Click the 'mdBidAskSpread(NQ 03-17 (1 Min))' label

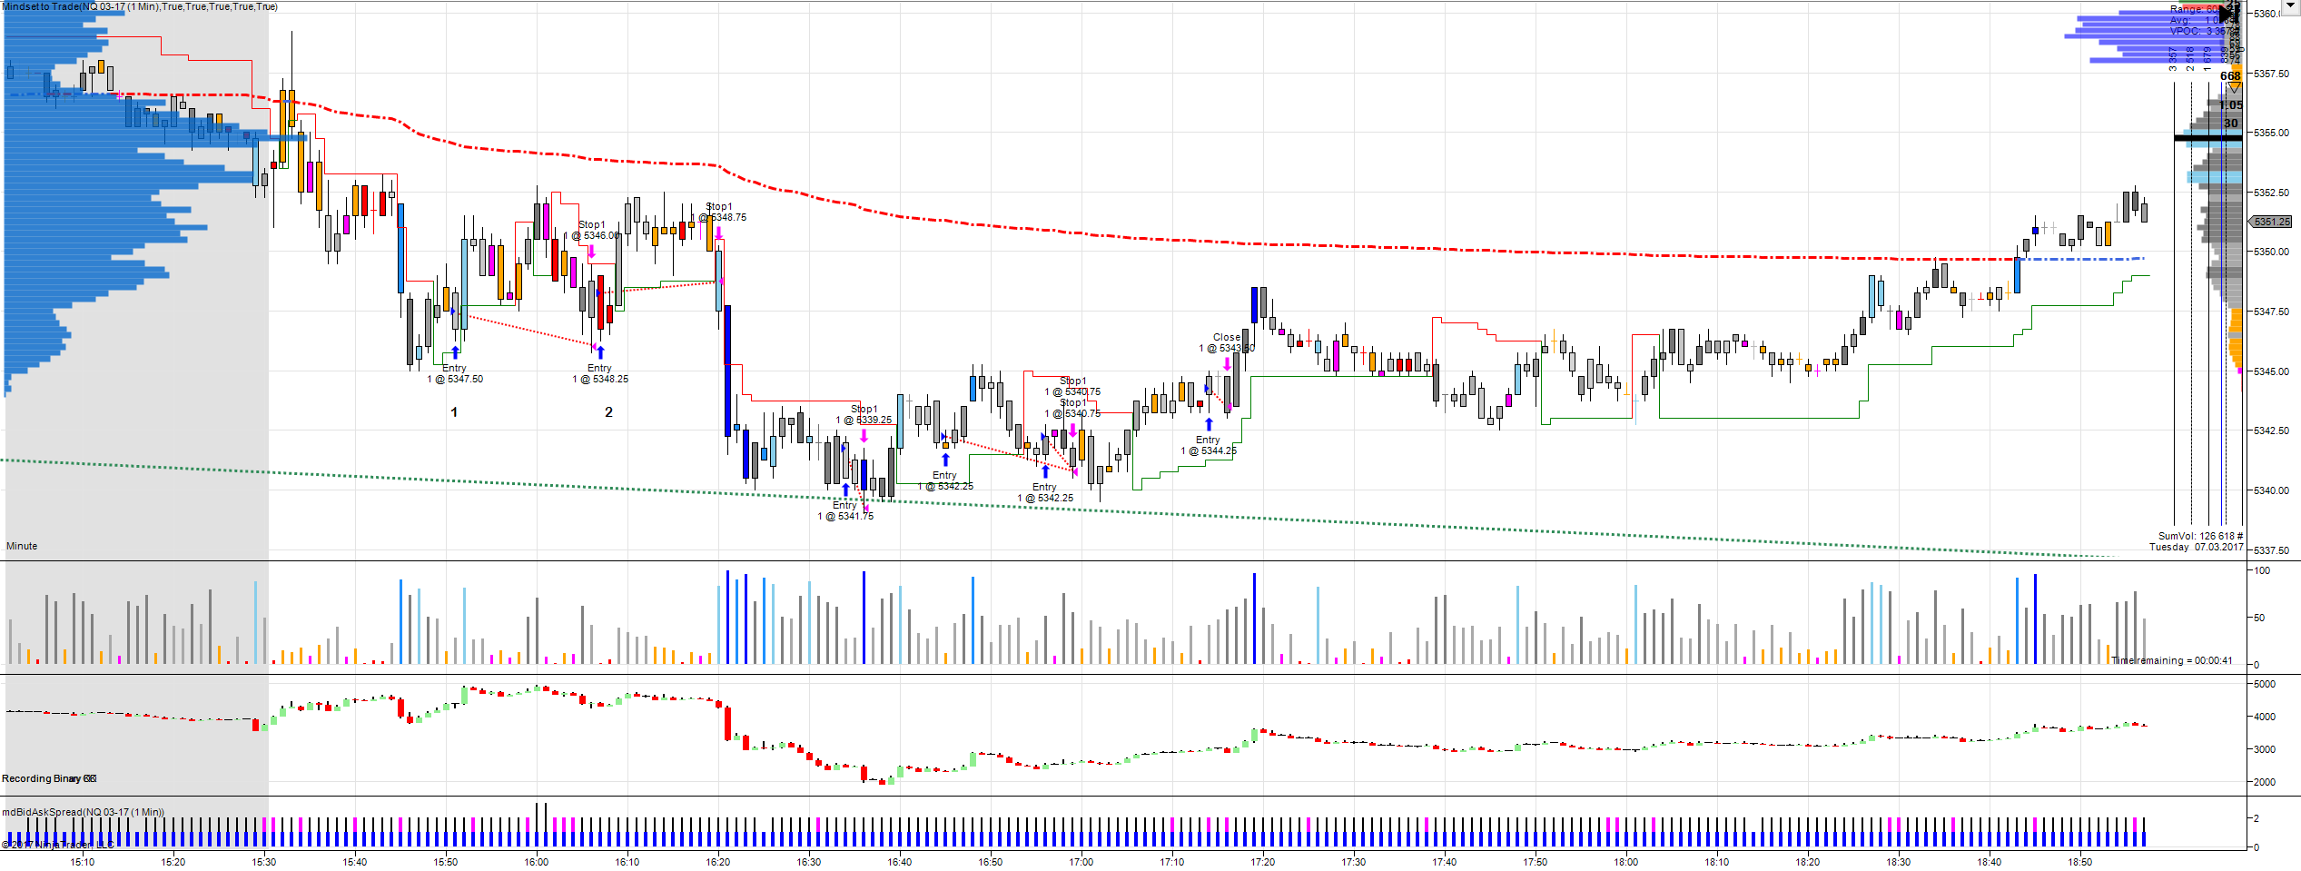tap(83, 812)
